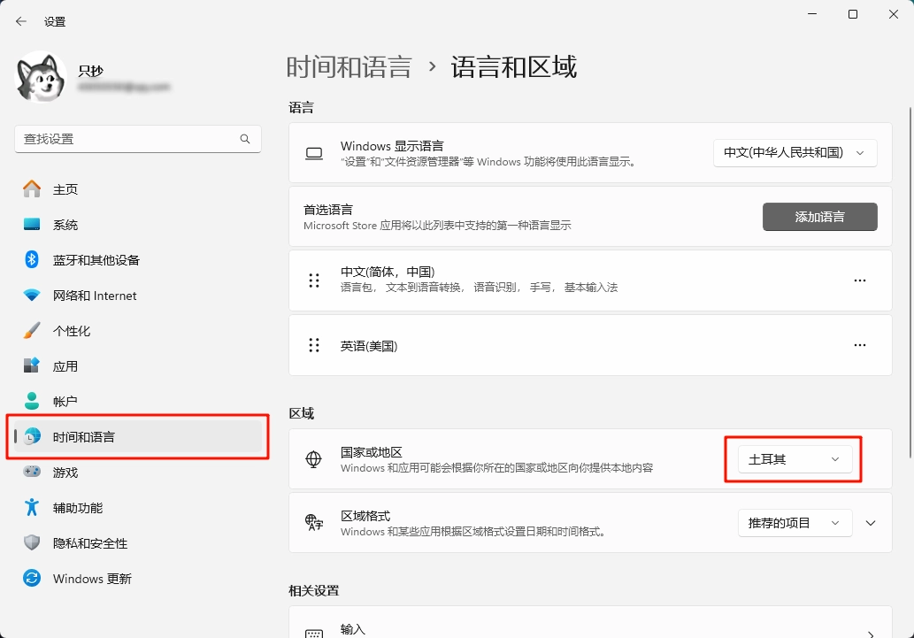
Task: Open the 区域格式 dropdown showing 推荐的项目
Action: point(795,523)
